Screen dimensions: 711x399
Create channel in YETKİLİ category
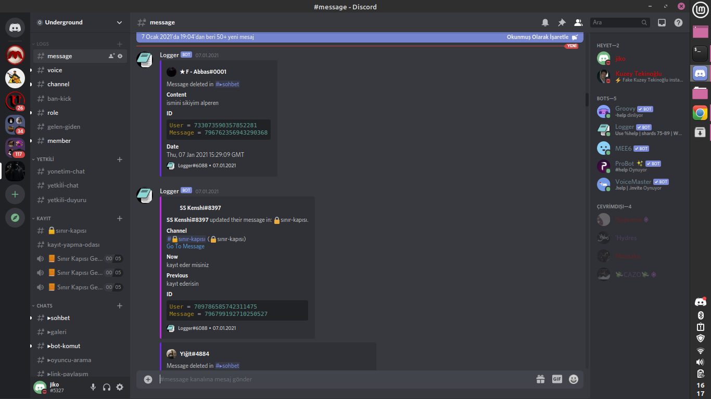(120, 159)
